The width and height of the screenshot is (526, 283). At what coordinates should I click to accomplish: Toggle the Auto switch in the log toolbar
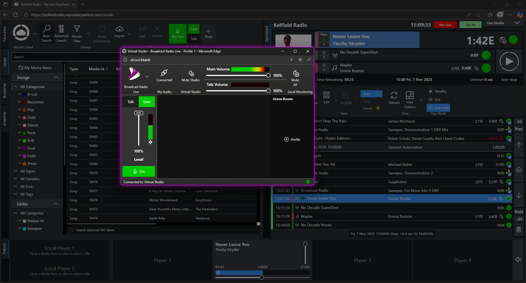(377, 94)
